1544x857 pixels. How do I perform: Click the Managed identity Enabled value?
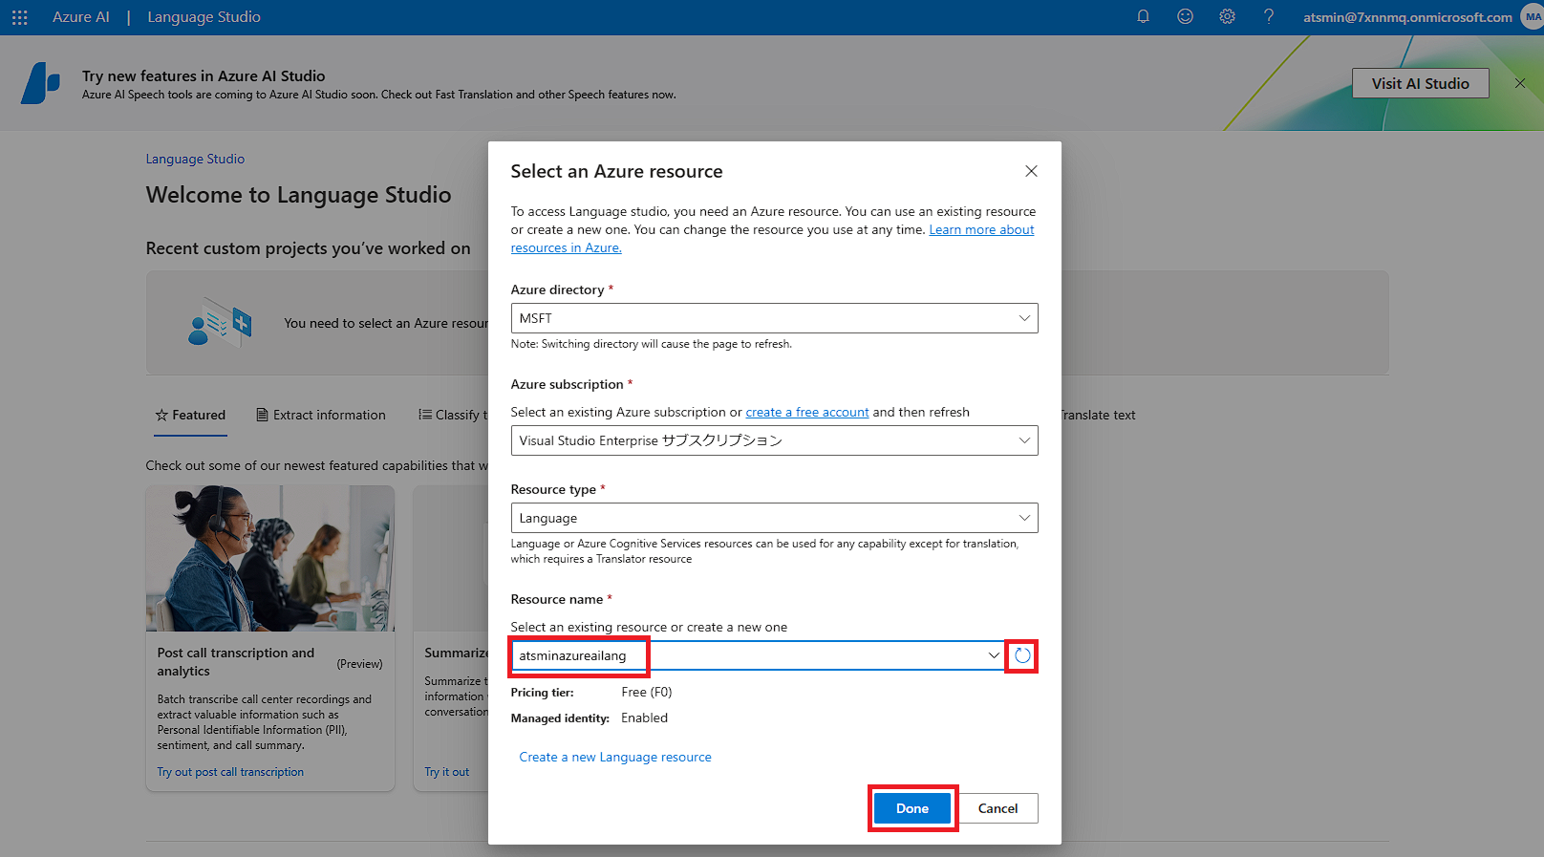point(645,718)
